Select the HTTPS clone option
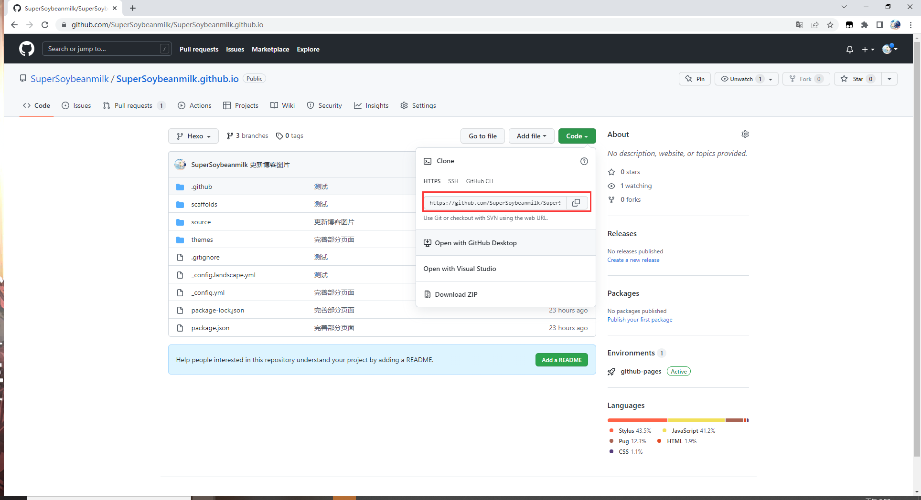Viewport: 921px width, 500px height. [432, 181]
